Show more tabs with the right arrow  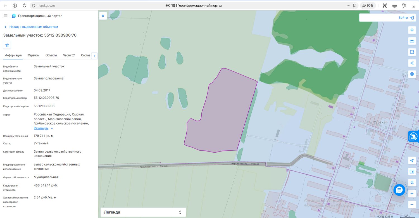[x=94, y=56]
